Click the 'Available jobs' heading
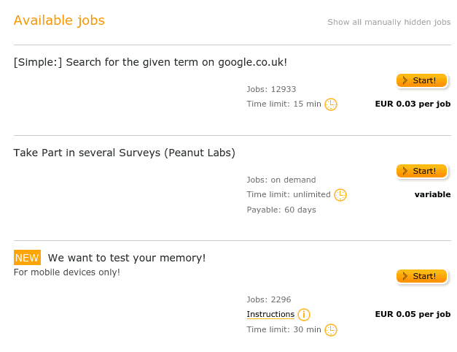Viewport: 457px width, 352px height. coord(59,20)
